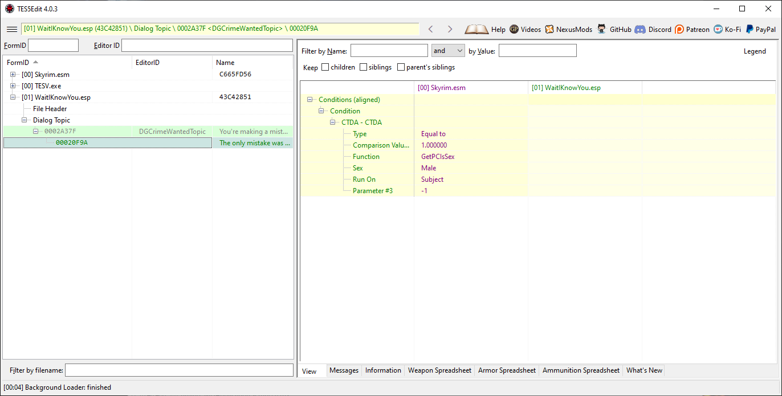Open the What's New tab
The width and height of the screenshot is (782, 396).
[x=644, y=370]
